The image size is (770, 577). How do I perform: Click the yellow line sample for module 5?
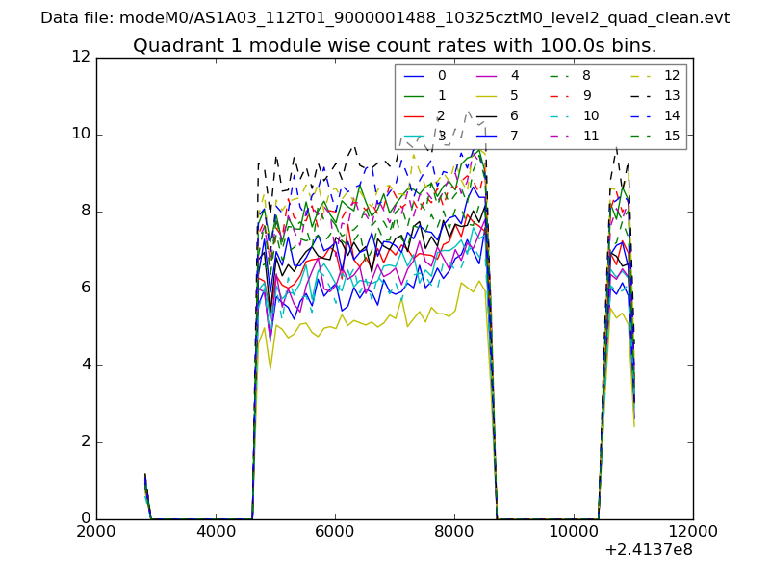[x=487, y=96]
